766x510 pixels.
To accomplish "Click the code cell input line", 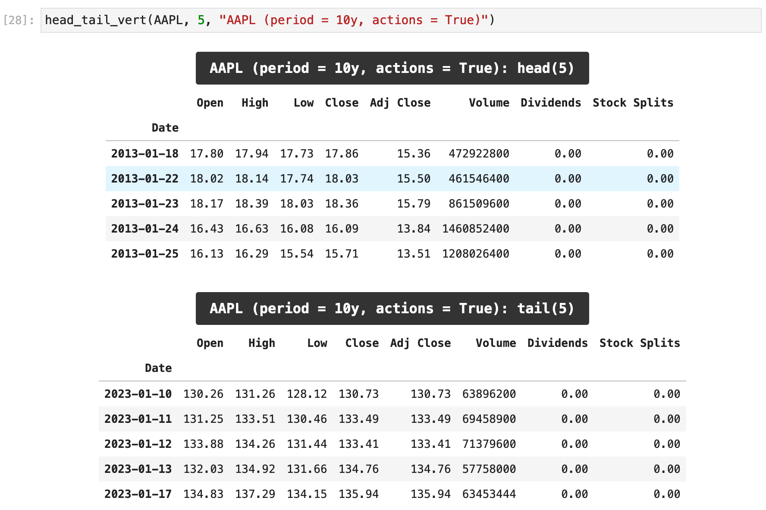I will click(x=401, y=20).
